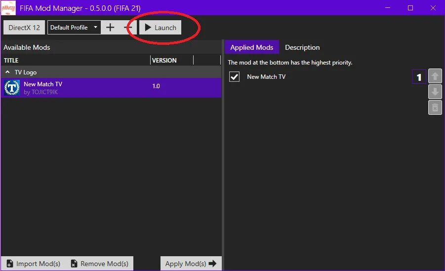Select the New Match TV mod row
Image resolution: width=445 pixels, height=271 pixels.
point(111,88)
